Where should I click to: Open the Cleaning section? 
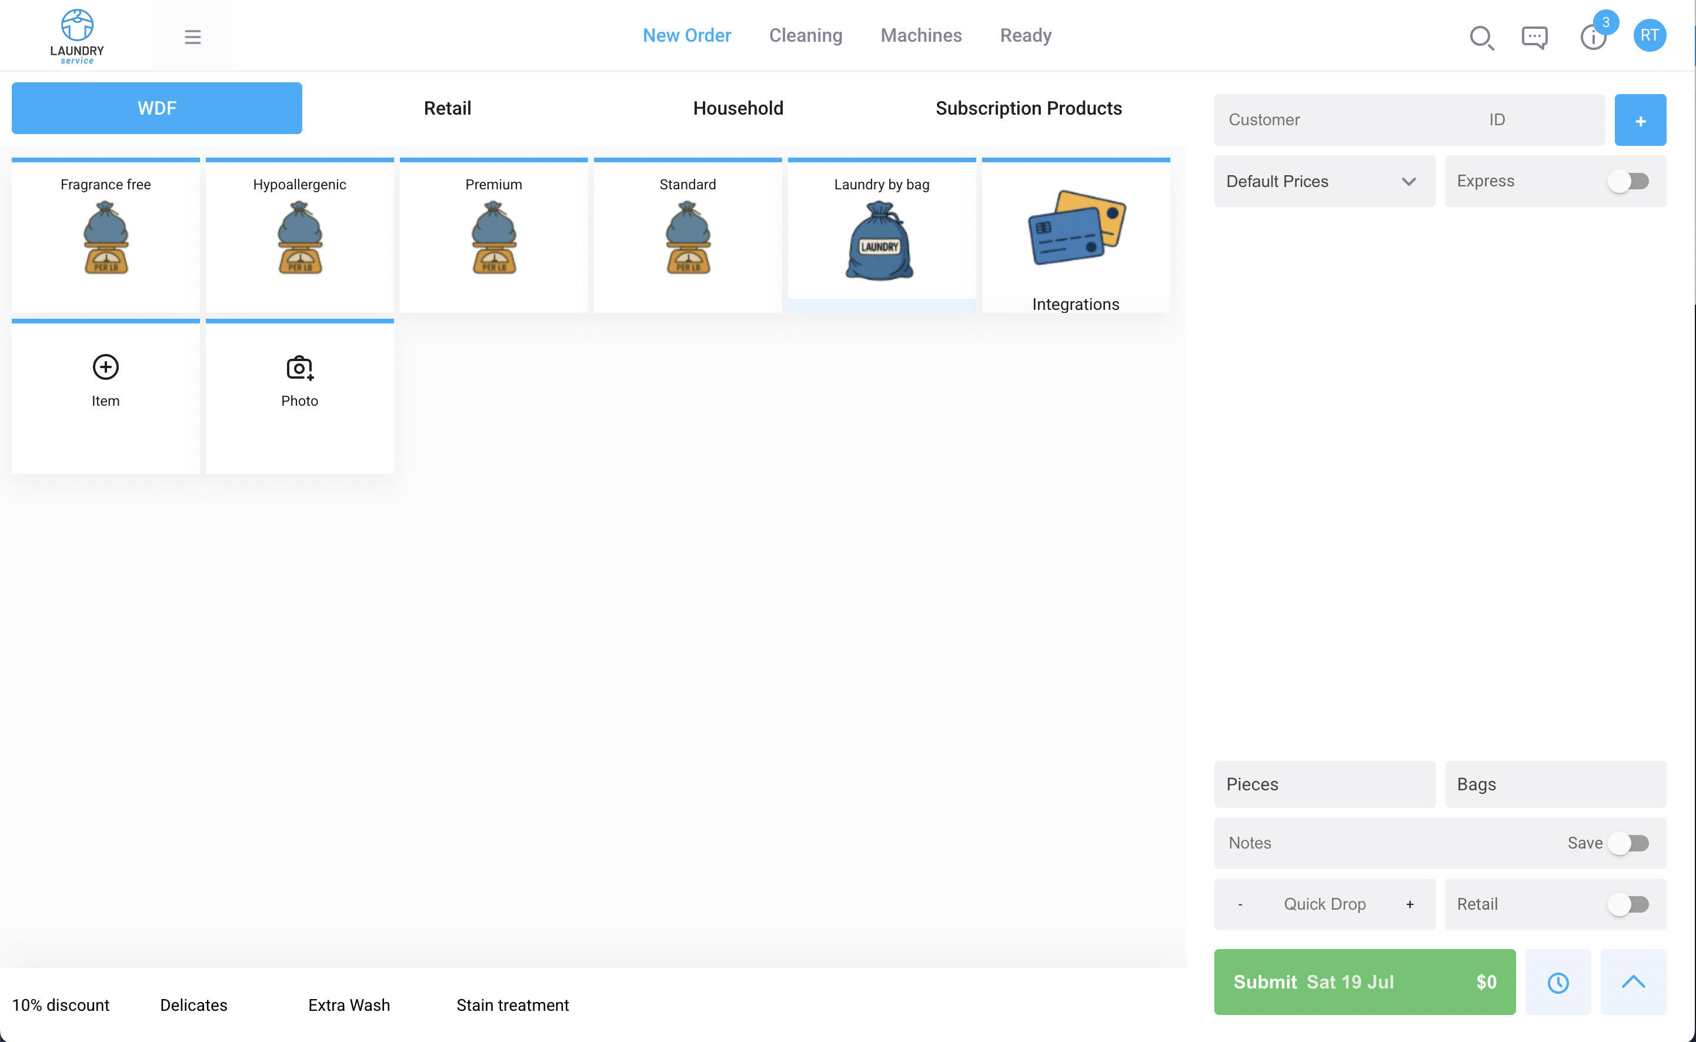(806, 35)
